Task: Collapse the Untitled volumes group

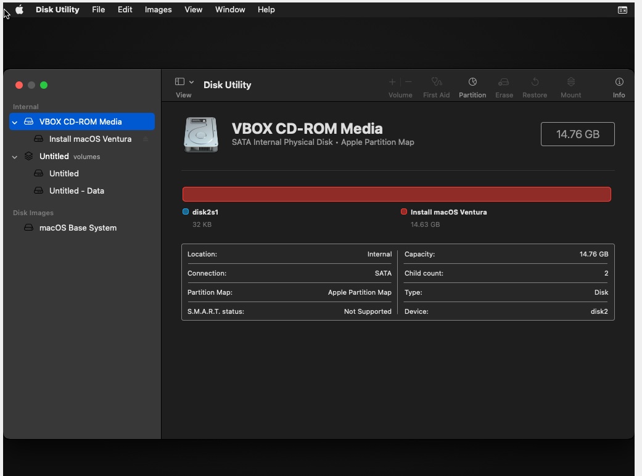Action: pyautogui.click(x=15, y=157)
